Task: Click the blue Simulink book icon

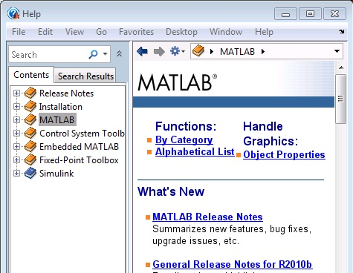Action: click(30, 173)
